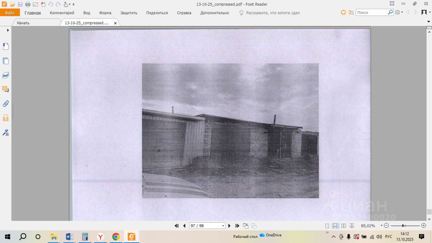Switch to facing pages view mode
This screenshot has width=432, height=243.
(x=344, y=226)
